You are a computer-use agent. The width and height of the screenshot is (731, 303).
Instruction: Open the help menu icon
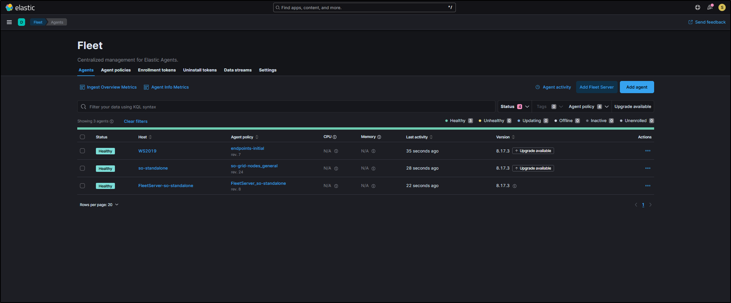(698, 8)
